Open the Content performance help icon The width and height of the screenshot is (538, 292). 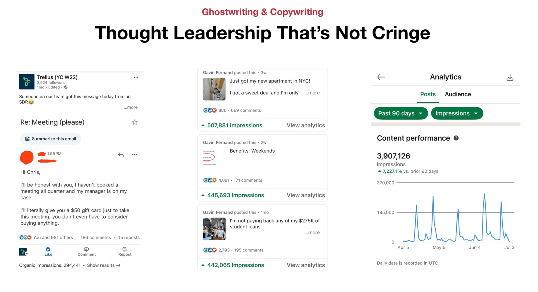[x=456, y=138]
